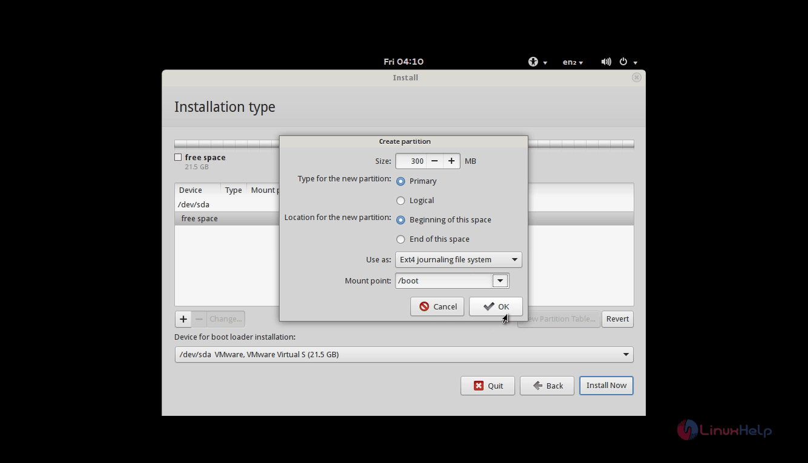This screenshot has height=463, width=808.
Task: Click the Size field showing 300
Action: pos(411,161)
